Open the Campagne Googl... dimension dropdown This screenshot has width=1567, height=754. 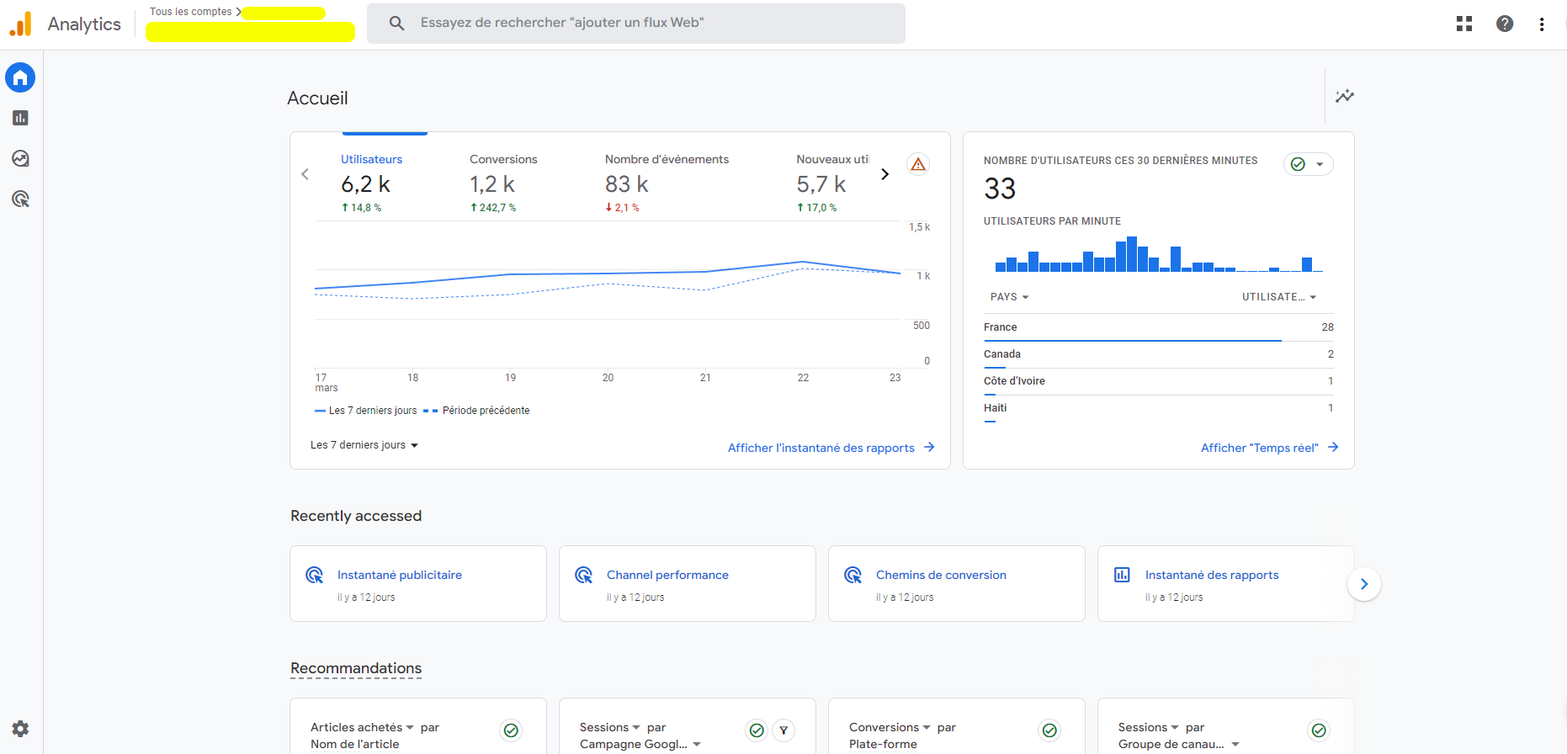click(640, 744)
